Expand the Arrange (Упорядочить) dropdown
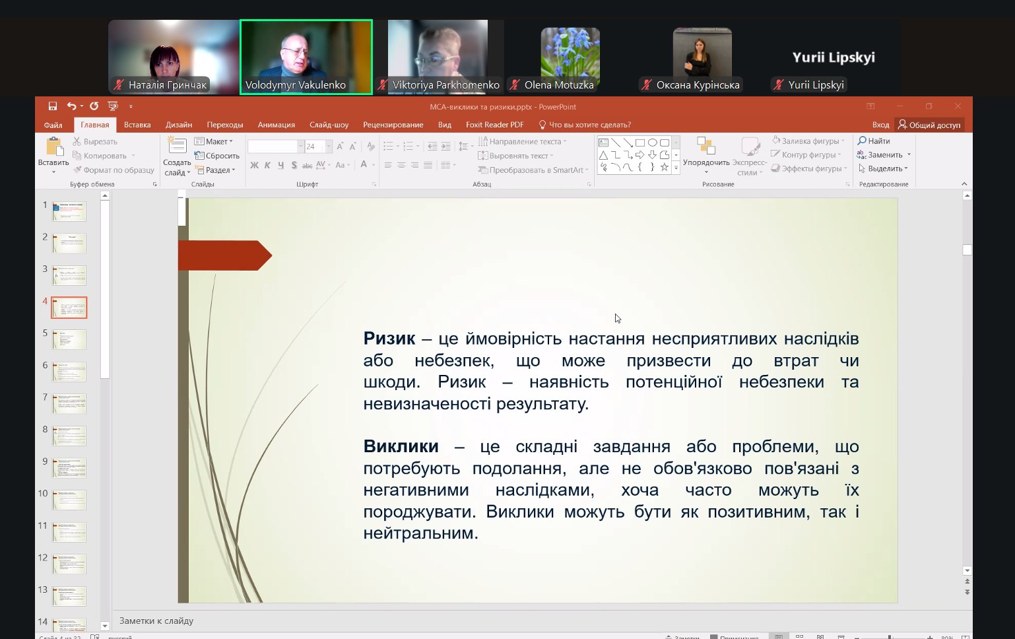The width and height of the screenshot is (1015, 639). point(705,162)
